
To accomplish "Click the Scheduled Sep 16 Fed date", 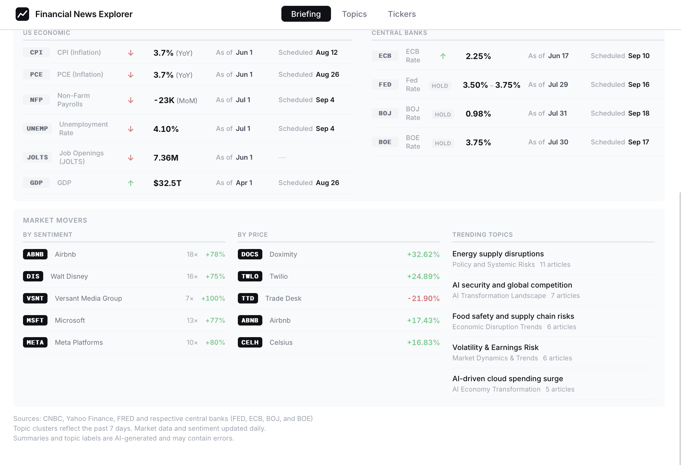I will coord(620,85).
